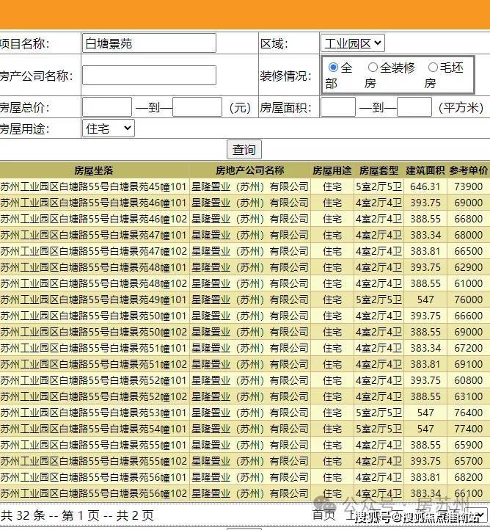Click the 76000 reference price cell
490x530 pixels.
pyautogui.click(x=469, y=300)
